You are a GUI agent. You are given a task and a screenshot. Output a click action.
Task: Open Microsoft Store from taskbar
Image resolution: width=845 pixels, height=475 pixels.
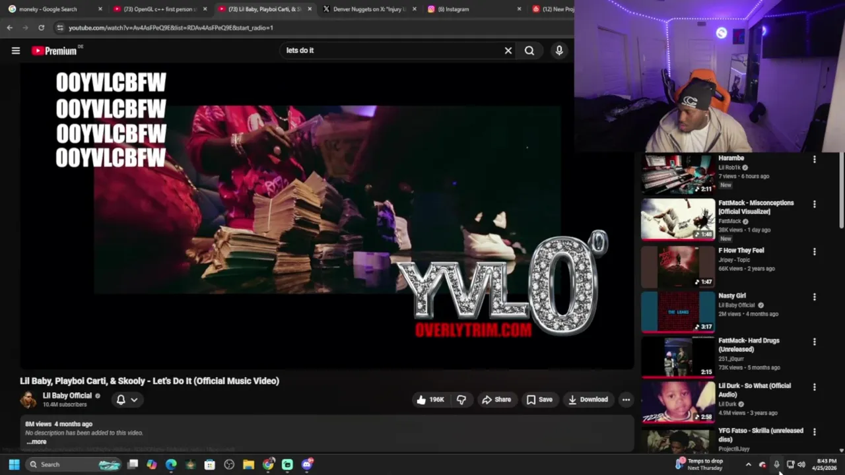click(210, 464)
